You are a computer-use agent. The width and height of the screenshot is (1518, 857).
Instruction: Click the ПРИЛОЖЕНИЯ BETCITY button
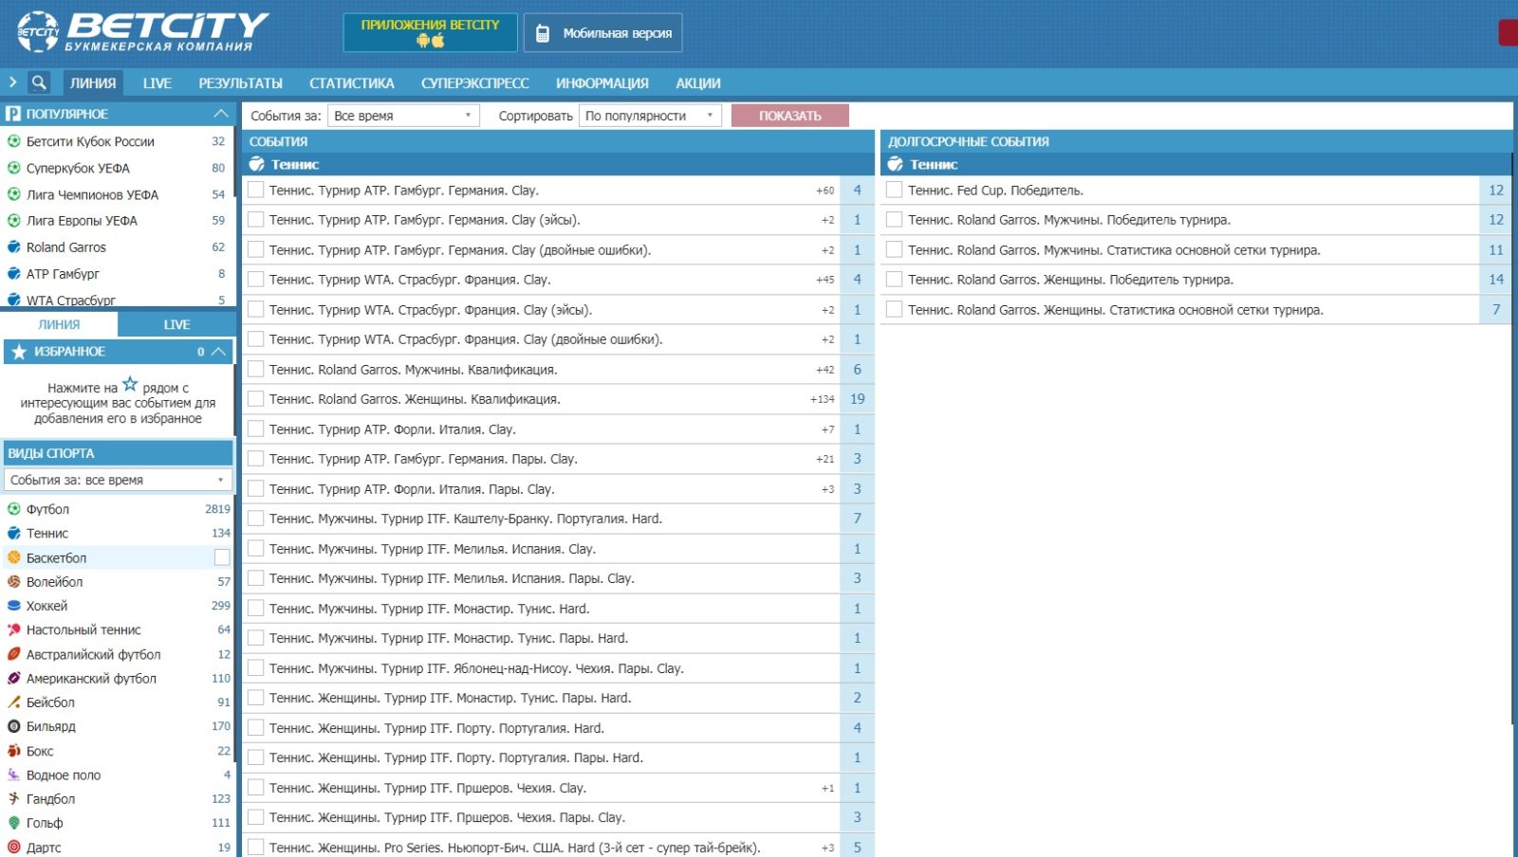[x=430, y=32]
